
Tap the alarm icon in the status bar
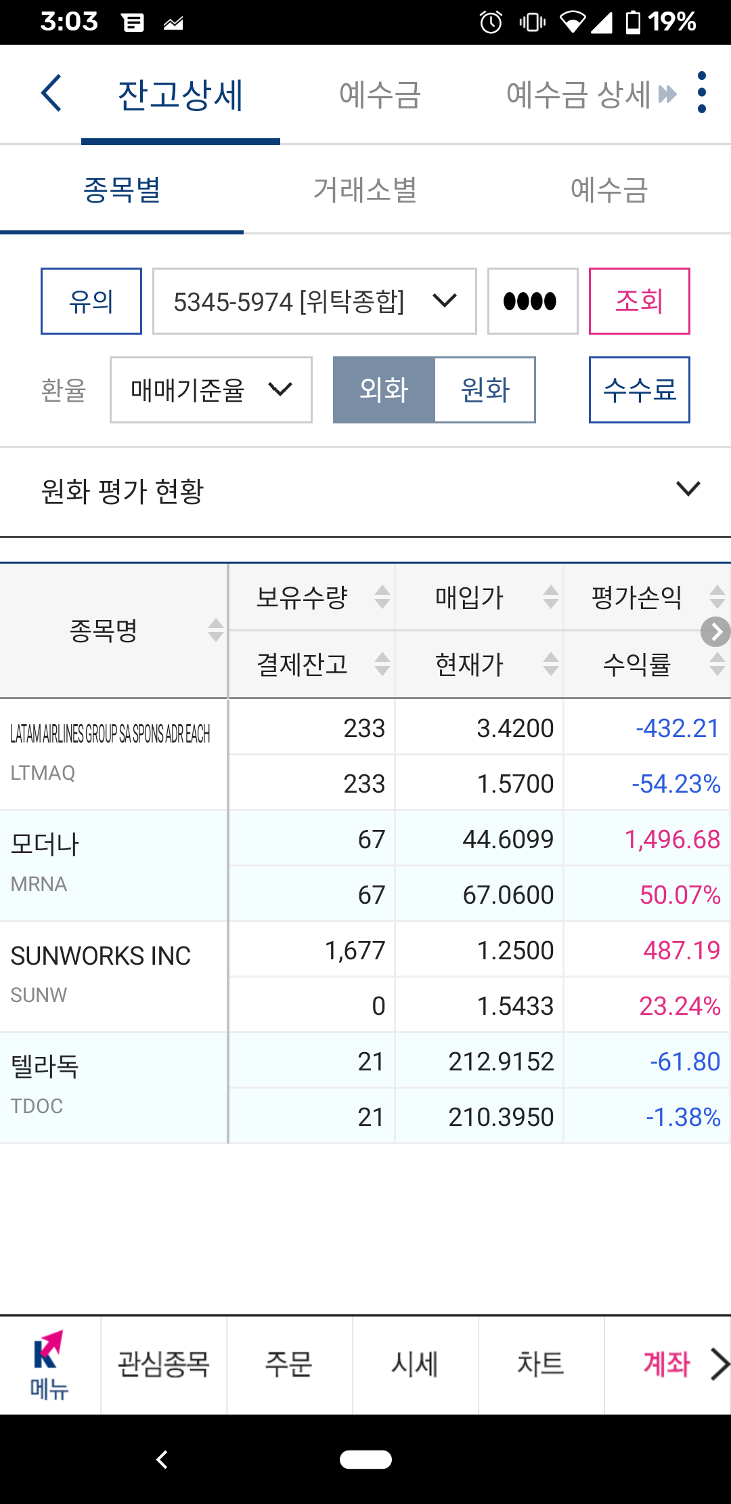coord(491,22)
